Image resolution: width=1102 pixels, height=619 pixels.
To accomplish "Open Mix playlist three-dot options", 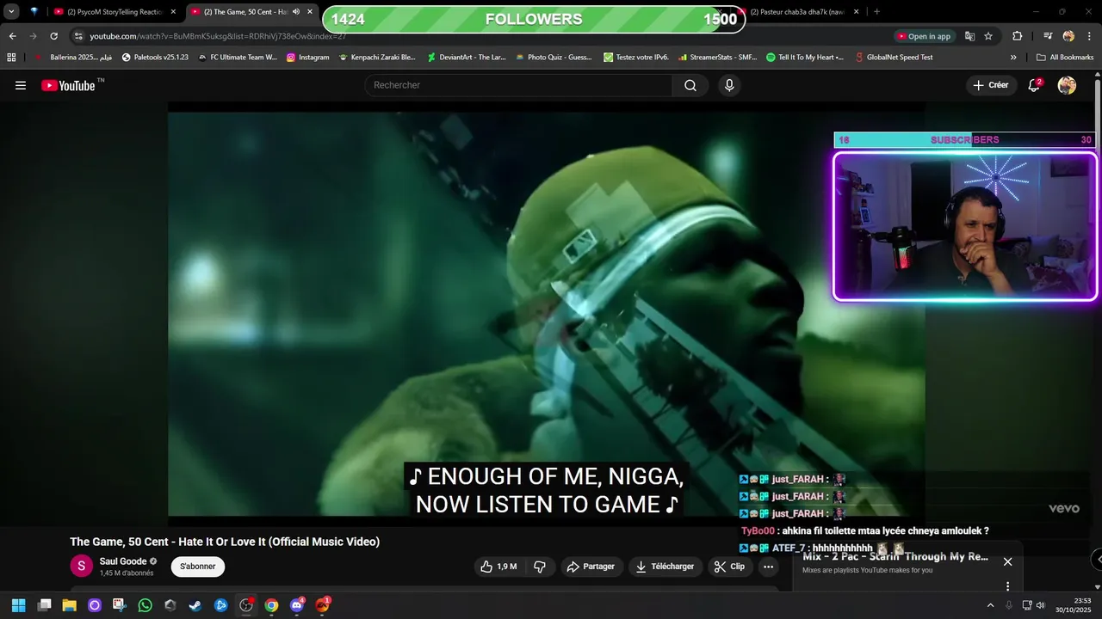I will (1007, 586).
